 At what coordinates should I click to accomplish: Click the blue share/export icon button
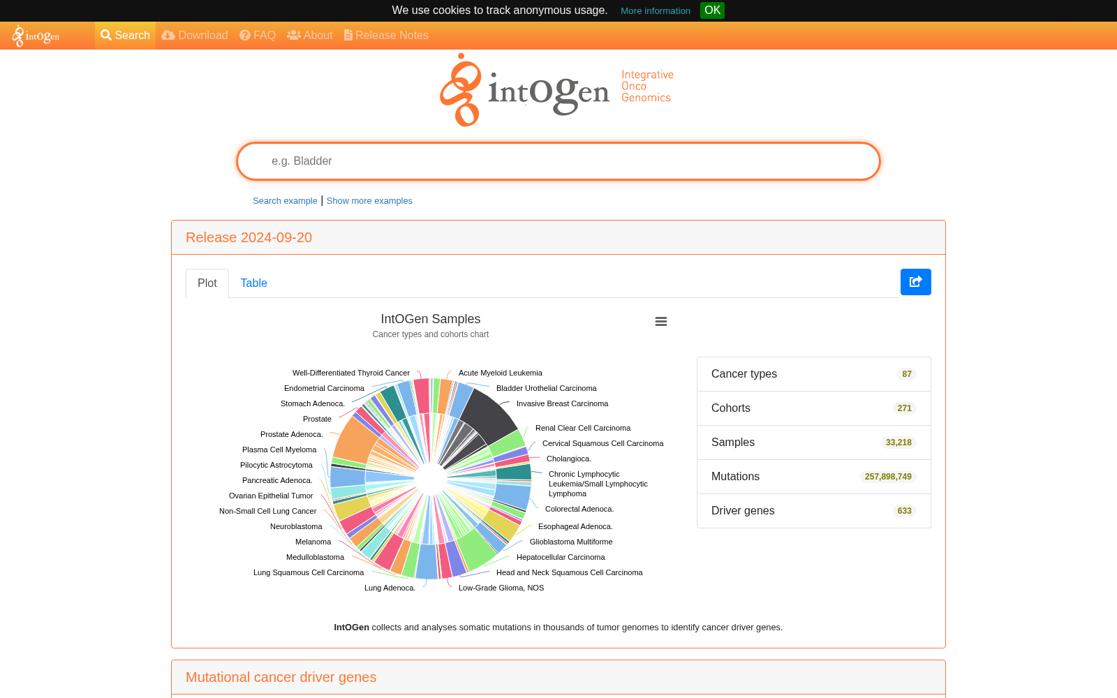916,282
